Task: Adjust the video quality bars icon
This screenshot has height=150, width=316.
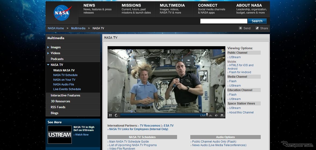Action: point(211,116)
